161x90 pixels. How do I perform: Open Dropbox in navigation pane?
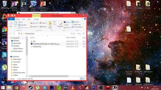pyautogui.click(x=16, y=46)
